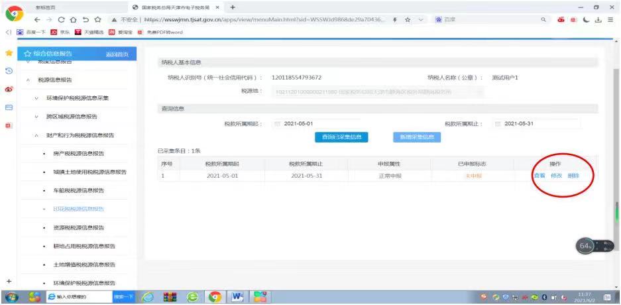
Task: Click taxpayer ID 120118554793672
Action: tap(296, 78)
